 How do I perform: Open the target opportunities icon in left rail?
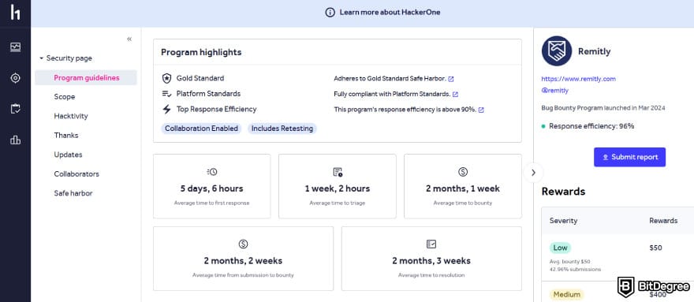(16, 78)
